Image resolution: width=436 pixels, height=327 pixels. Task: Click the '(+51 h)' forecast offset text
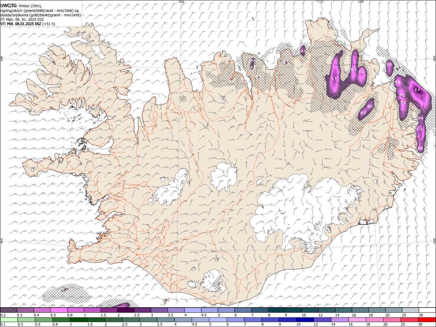(x=49, y=24)
